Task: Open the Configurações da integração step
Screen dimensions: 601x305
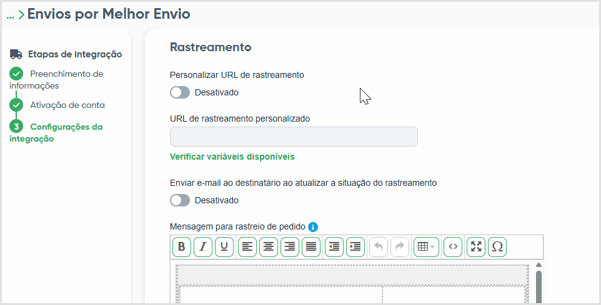Action: tap(56, 133)
